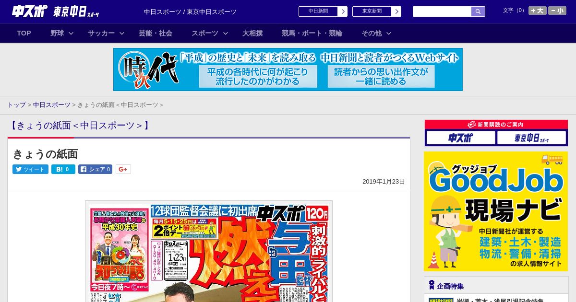Click the 【きょうの紙面＜中日スポーツ＞】 section title
Viewport: 576px width, 302px height.
pyautogui.click(x=80, y=126)
